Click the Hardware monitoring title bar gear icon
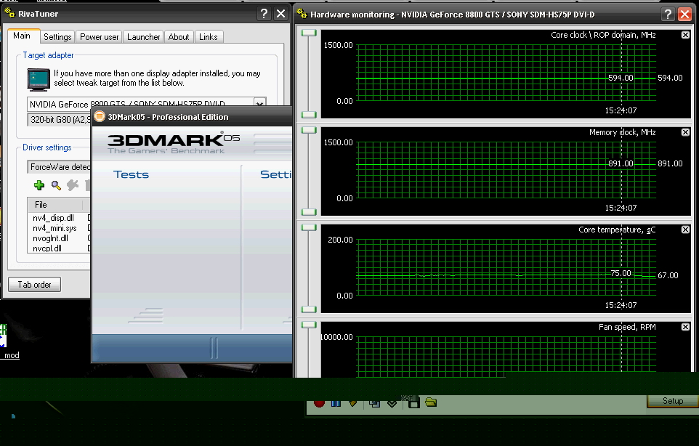The width and height of the screenshot is (699, 446). [302, 14]
